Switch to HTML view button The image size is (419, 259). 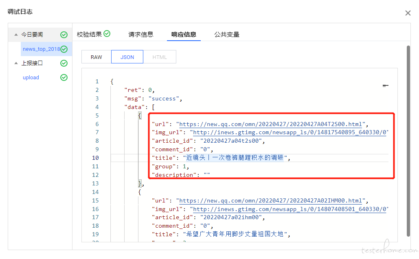pos(160,57)
